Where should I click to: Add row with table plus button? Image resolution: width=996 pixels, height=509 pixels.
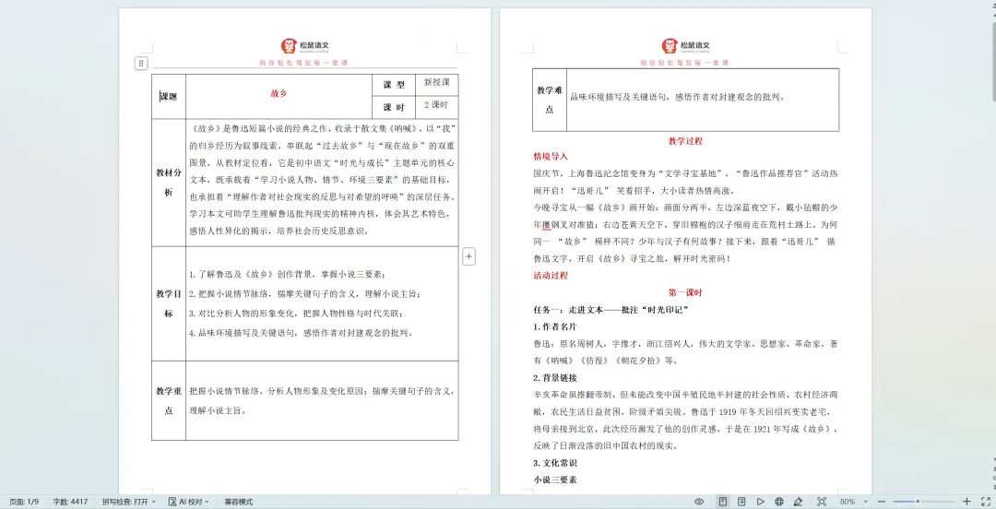tap(468, 256)
